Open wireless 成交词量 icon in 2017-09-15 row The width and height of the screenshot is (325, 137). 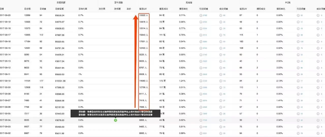pyautogui.click(x=221, y=48)
